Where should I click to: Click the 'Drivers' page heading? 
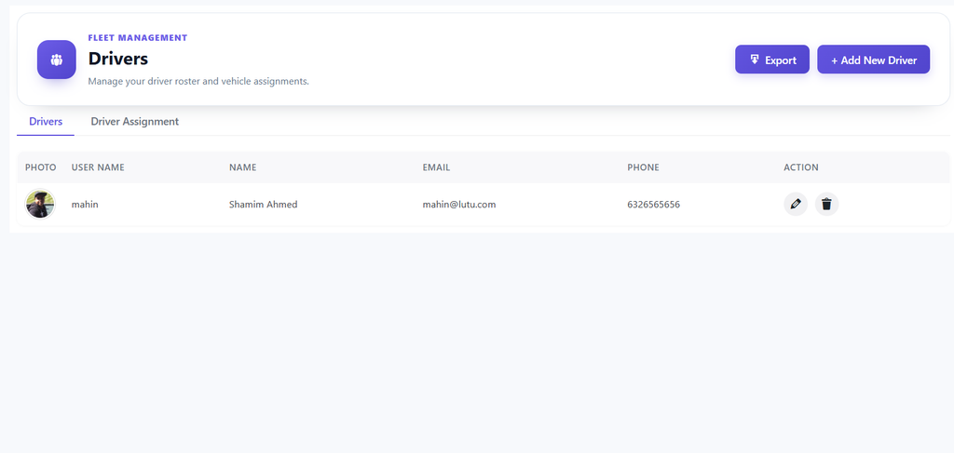click(118, 59)
